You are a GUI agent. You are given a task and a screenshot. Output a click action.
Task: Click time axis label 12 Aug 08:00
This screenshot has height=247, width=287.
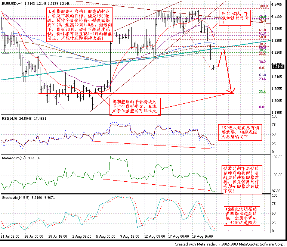tap(154, 237)
